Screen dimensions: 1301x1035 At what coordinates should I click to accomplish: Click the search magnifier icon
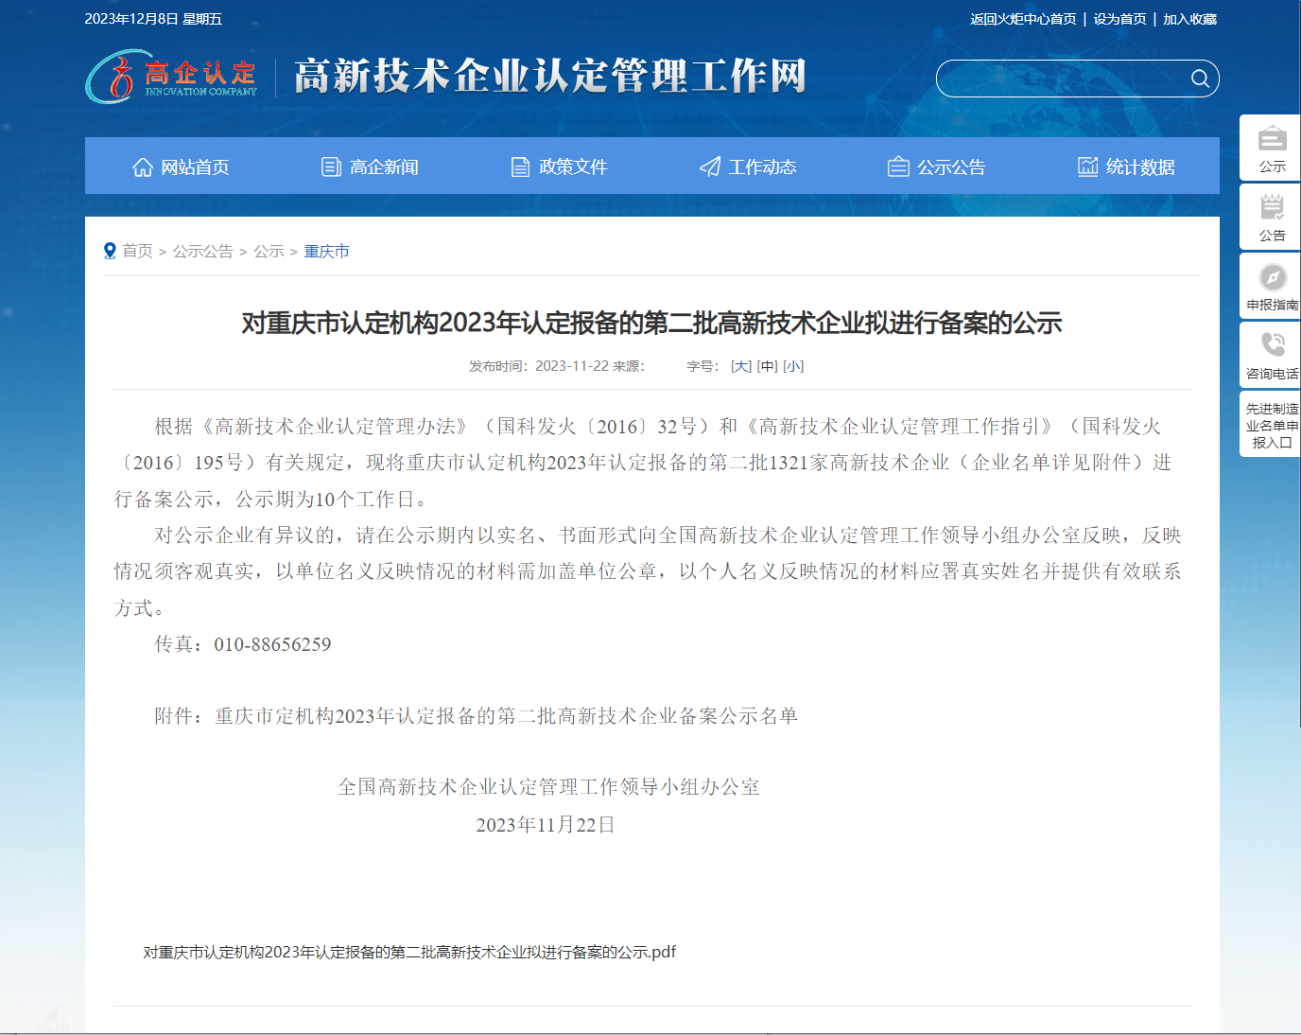click(1200, 79)
